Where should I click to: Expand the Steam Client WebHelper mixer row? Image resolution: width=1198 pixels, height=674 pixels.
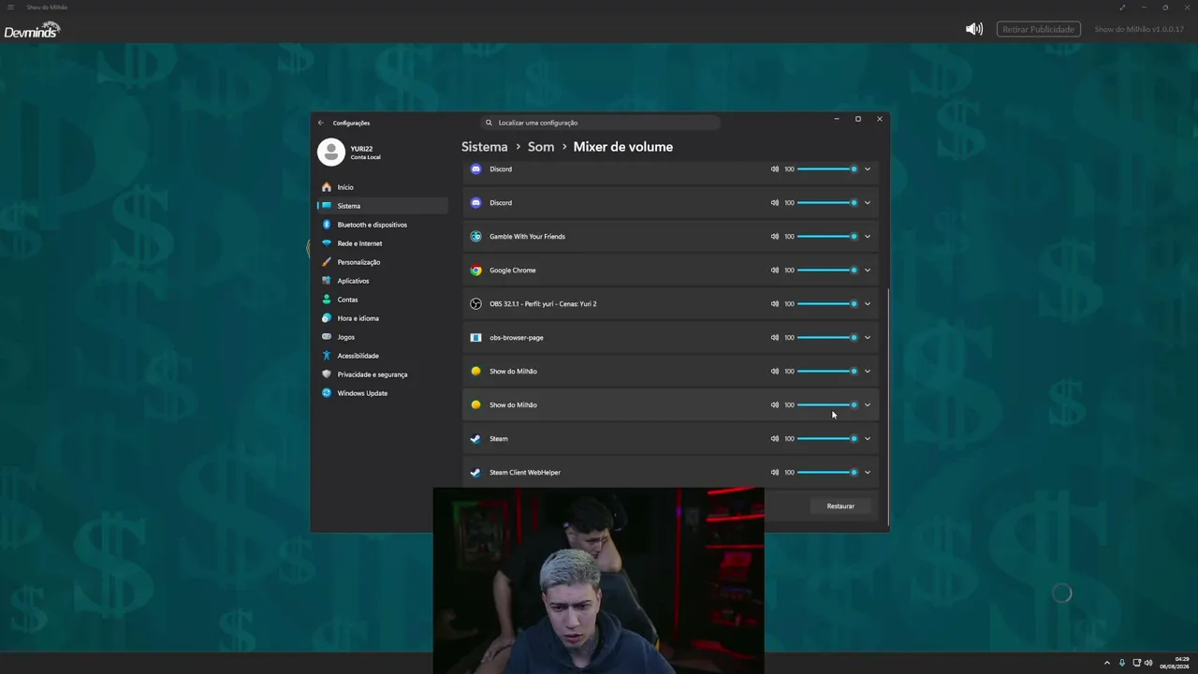(868, 473)
